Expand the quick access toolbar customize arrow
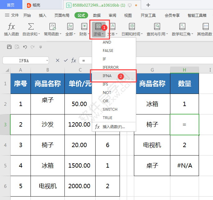213x200 pixels. coord(40,47)
